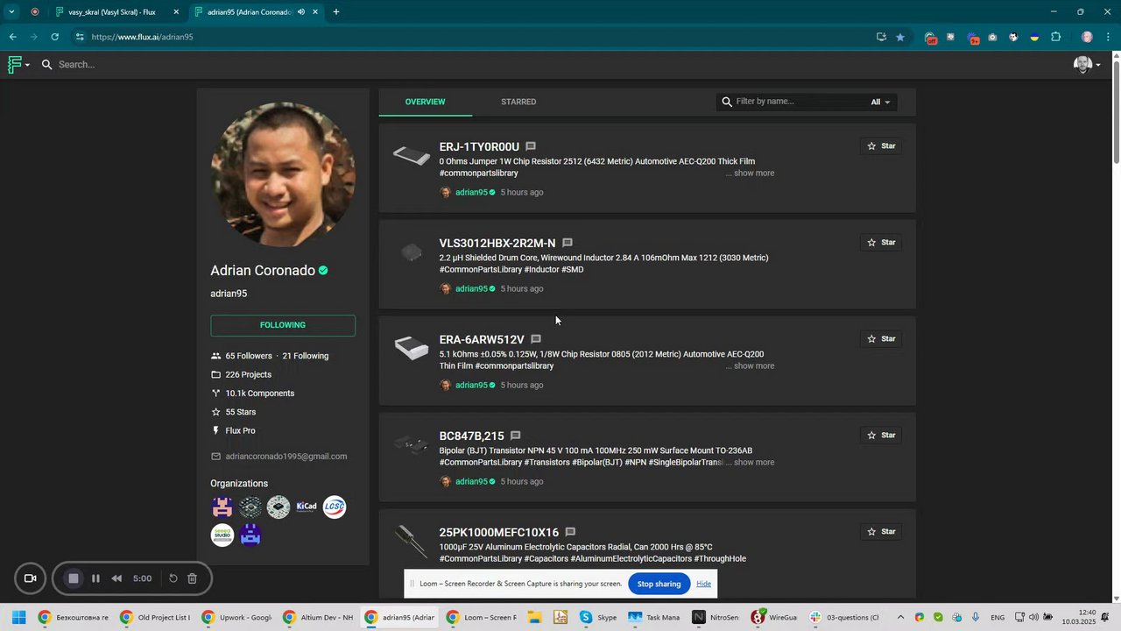
Task: Open Chrome three-dot menu
Action: pyautogui.click(x=1108, y=37)
